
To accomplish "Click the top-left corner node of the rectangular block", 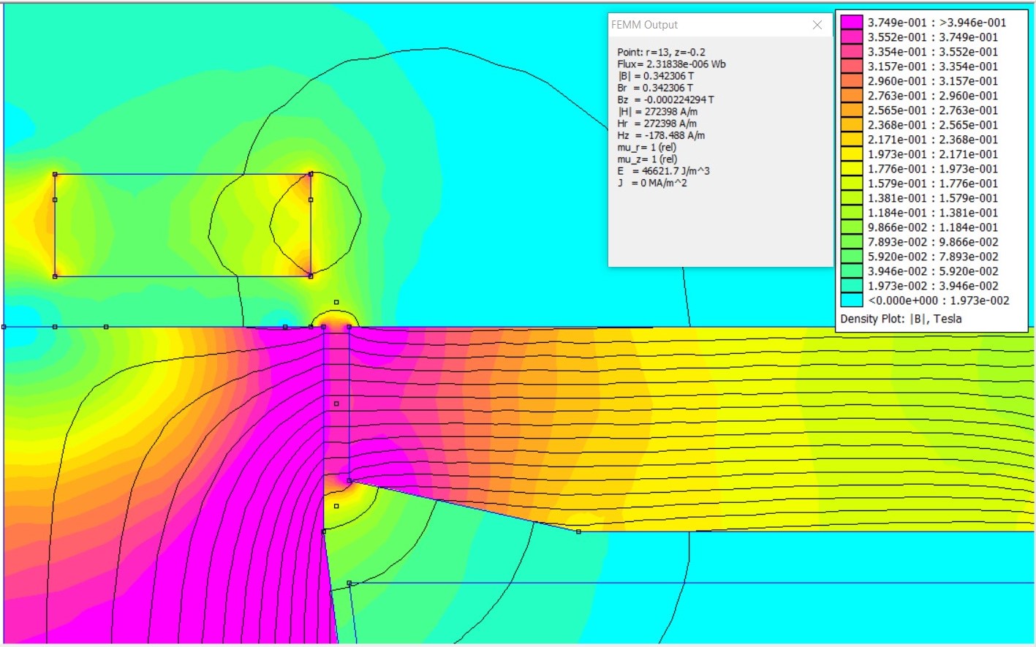I will pyautogui.click(x=55, y=174).
